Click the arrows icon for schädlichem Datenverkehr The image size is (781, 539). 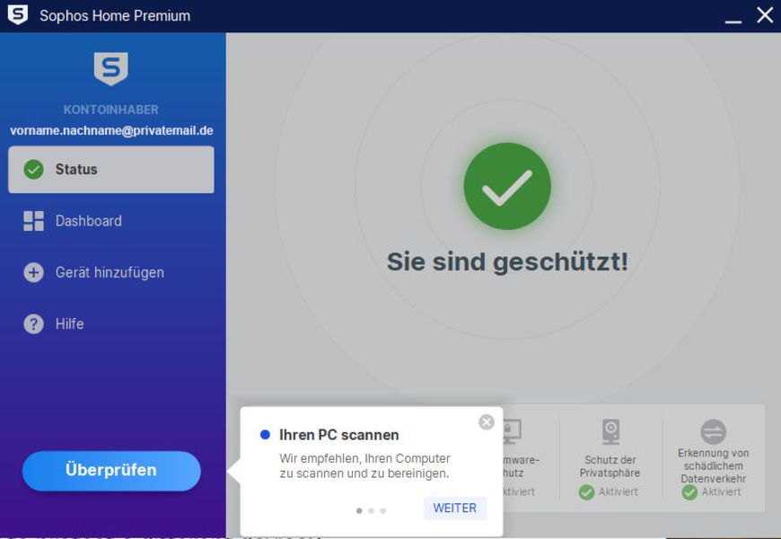tap(714, 431)
